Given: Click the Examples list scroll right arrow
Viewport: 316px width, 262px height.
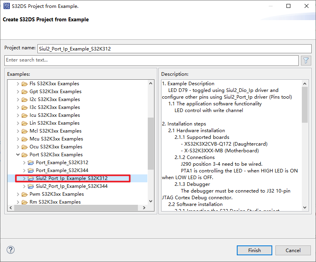Looking at the screenshot, I should click(144, 208).
